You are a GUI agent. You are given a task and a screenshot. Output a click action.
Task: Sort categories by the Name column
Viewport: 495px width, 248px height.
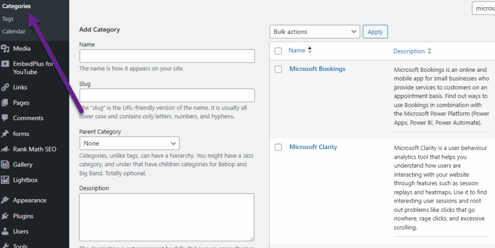(297, 51)
